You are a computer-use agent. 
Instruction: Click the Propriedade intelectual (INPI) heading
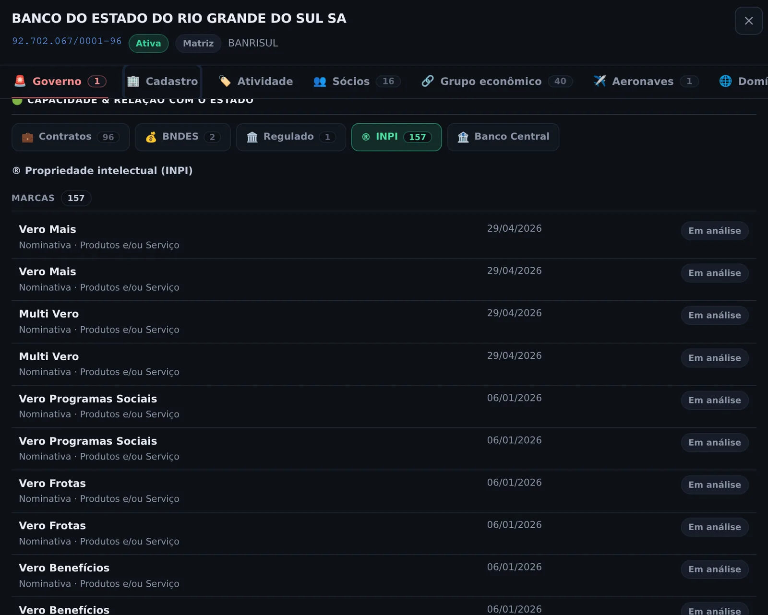pos(102,171)
